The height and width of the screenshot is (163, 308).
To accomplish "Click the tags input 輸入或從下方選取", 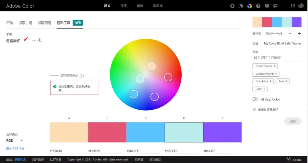I will coord(277,58).
